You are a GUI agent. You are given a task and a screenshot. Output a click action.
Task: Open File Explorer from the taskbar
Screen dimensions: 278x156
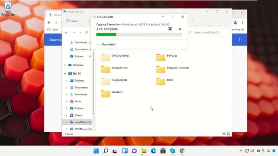144,151
